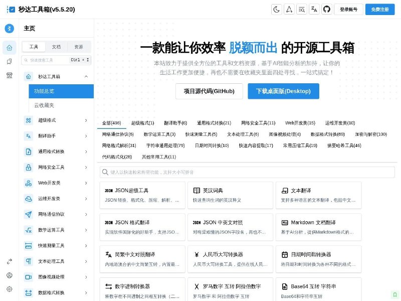
Task: Click the 超级格式 icon in sidebar
Action: [29, 120]
